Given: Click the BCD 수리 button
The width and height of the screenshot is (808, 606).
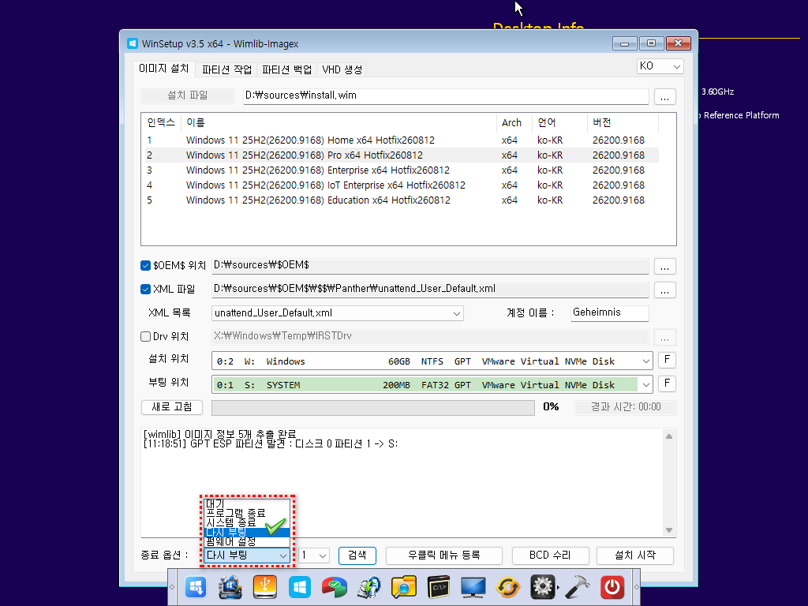Looking at the screenshot, I should [550, 555].
